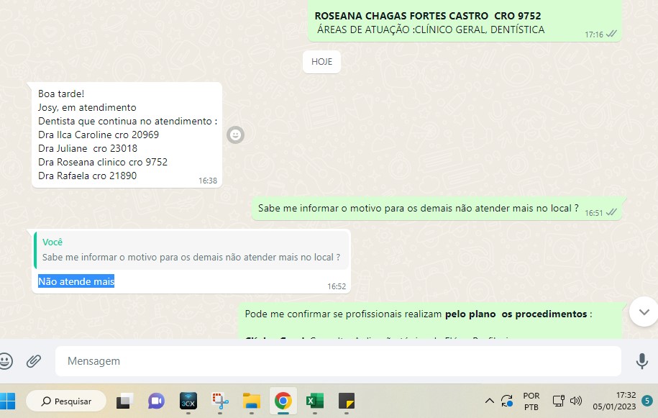Viewport: 658px width, 418px height.
Task: Open the POR PTB language switcher
Action: coord(531,401)
